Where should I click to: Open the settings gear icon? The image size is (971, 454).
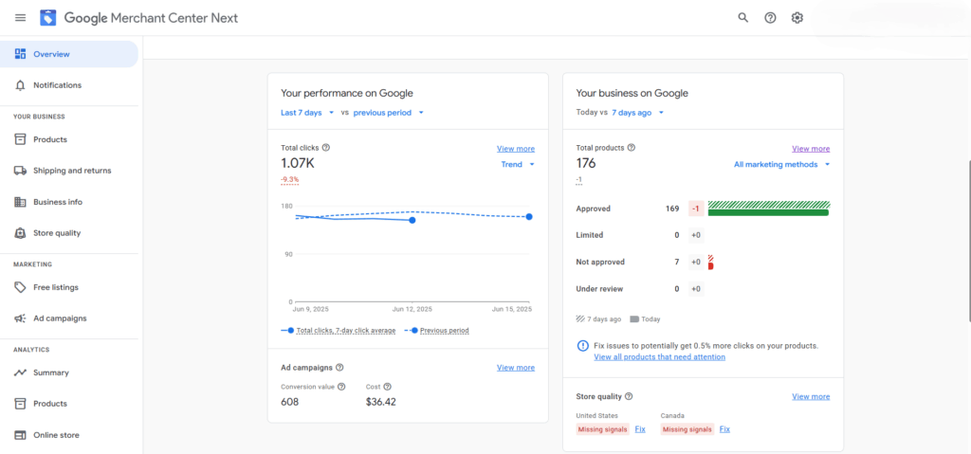pyautogui.click(x=797, y=17)
